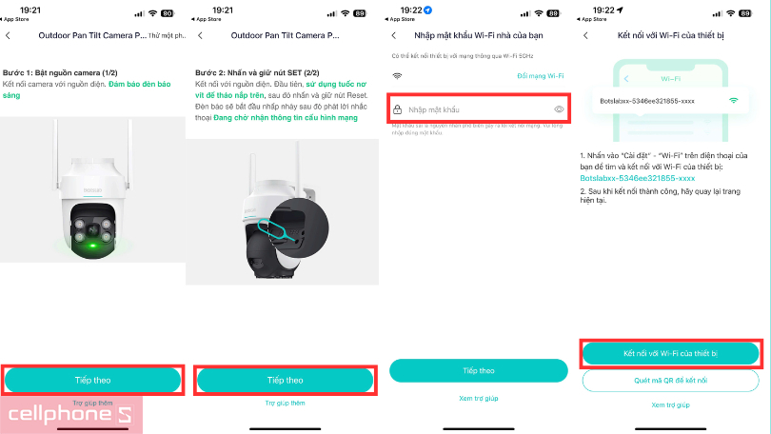This screenshot has width=771, height=434.
Task: Open Xem trợ giúp on device Wi-Fi screen
Action: [x=670, y=405]
